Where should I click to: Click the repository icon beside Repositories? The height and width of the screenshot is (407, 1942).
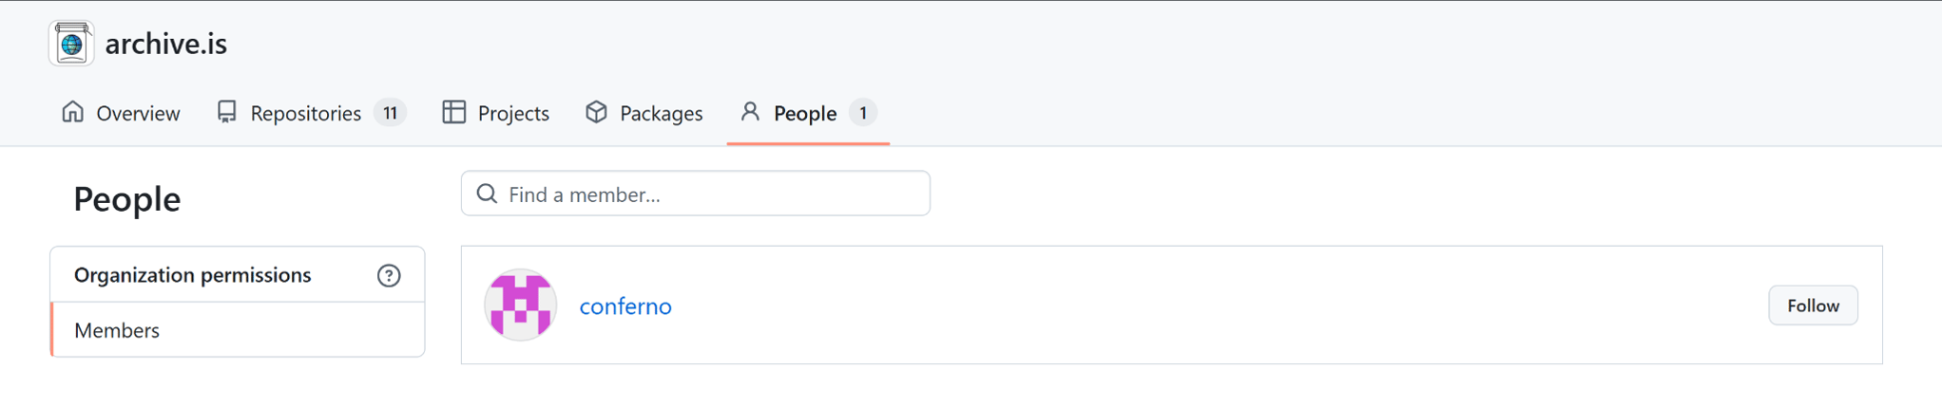point(226,112)
